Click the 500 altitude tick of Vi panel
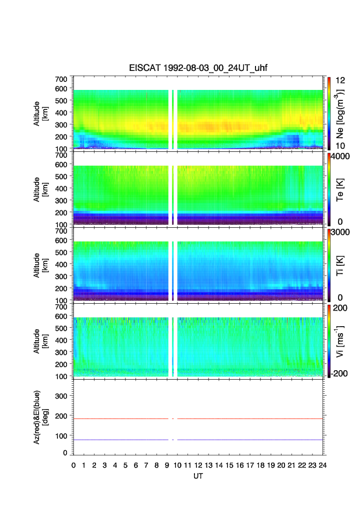Image resolution: width=354 pixels, height=531 pixels. tap(61, 328)
